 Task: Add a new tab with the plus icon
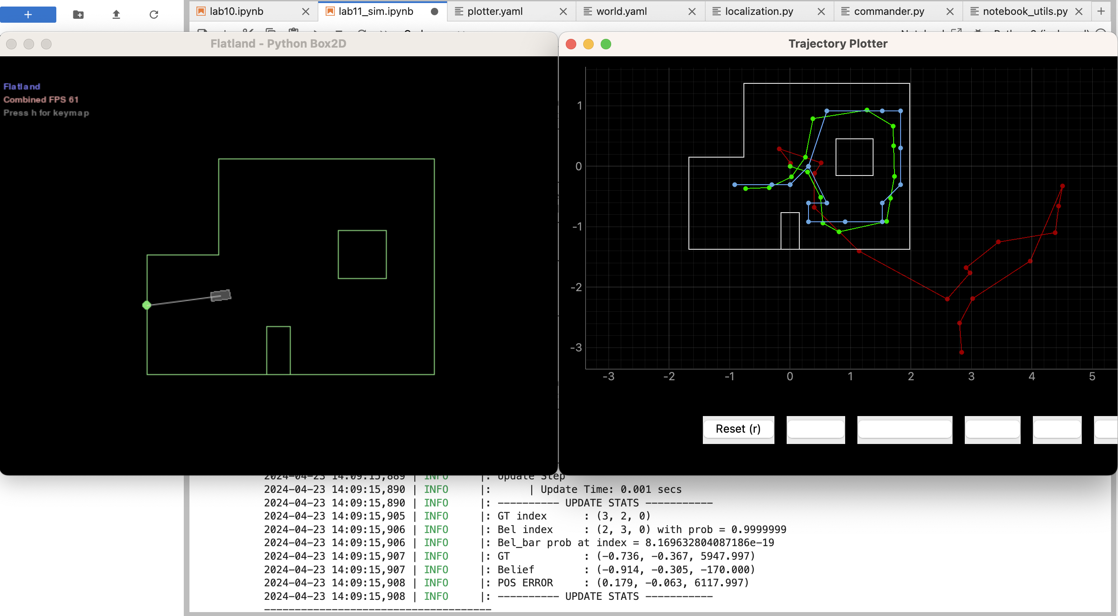[1101, 11]
